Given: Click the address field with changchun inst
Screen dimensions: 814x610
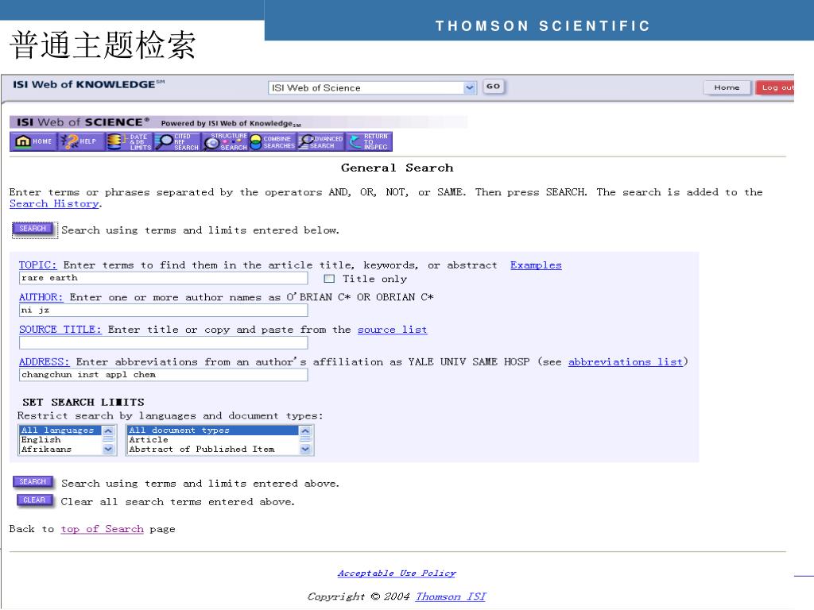Looking at the screenshot, I should (164, 375).
